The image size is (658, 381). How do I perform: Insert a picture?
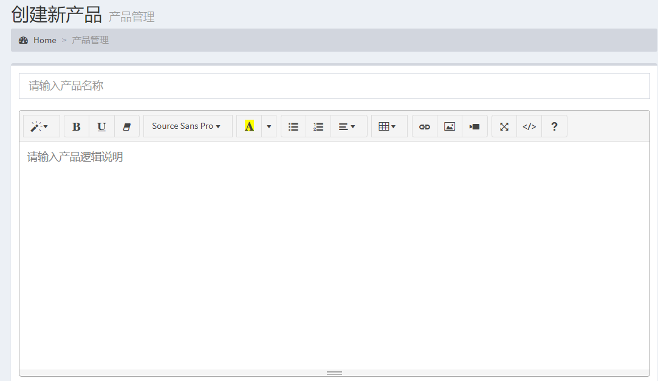pyautogui.click(x=450, y=126)
